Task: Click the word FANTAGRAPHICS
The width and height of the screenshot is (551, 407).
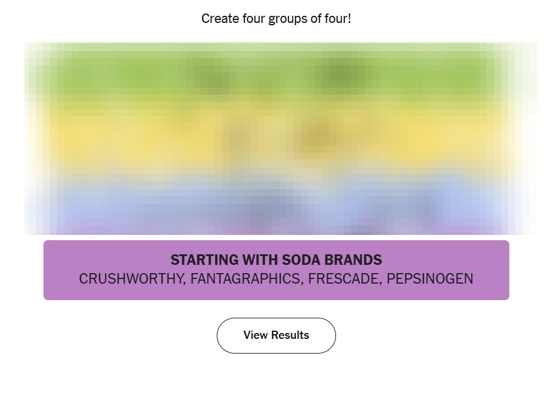Action: (x=245, y=279)
